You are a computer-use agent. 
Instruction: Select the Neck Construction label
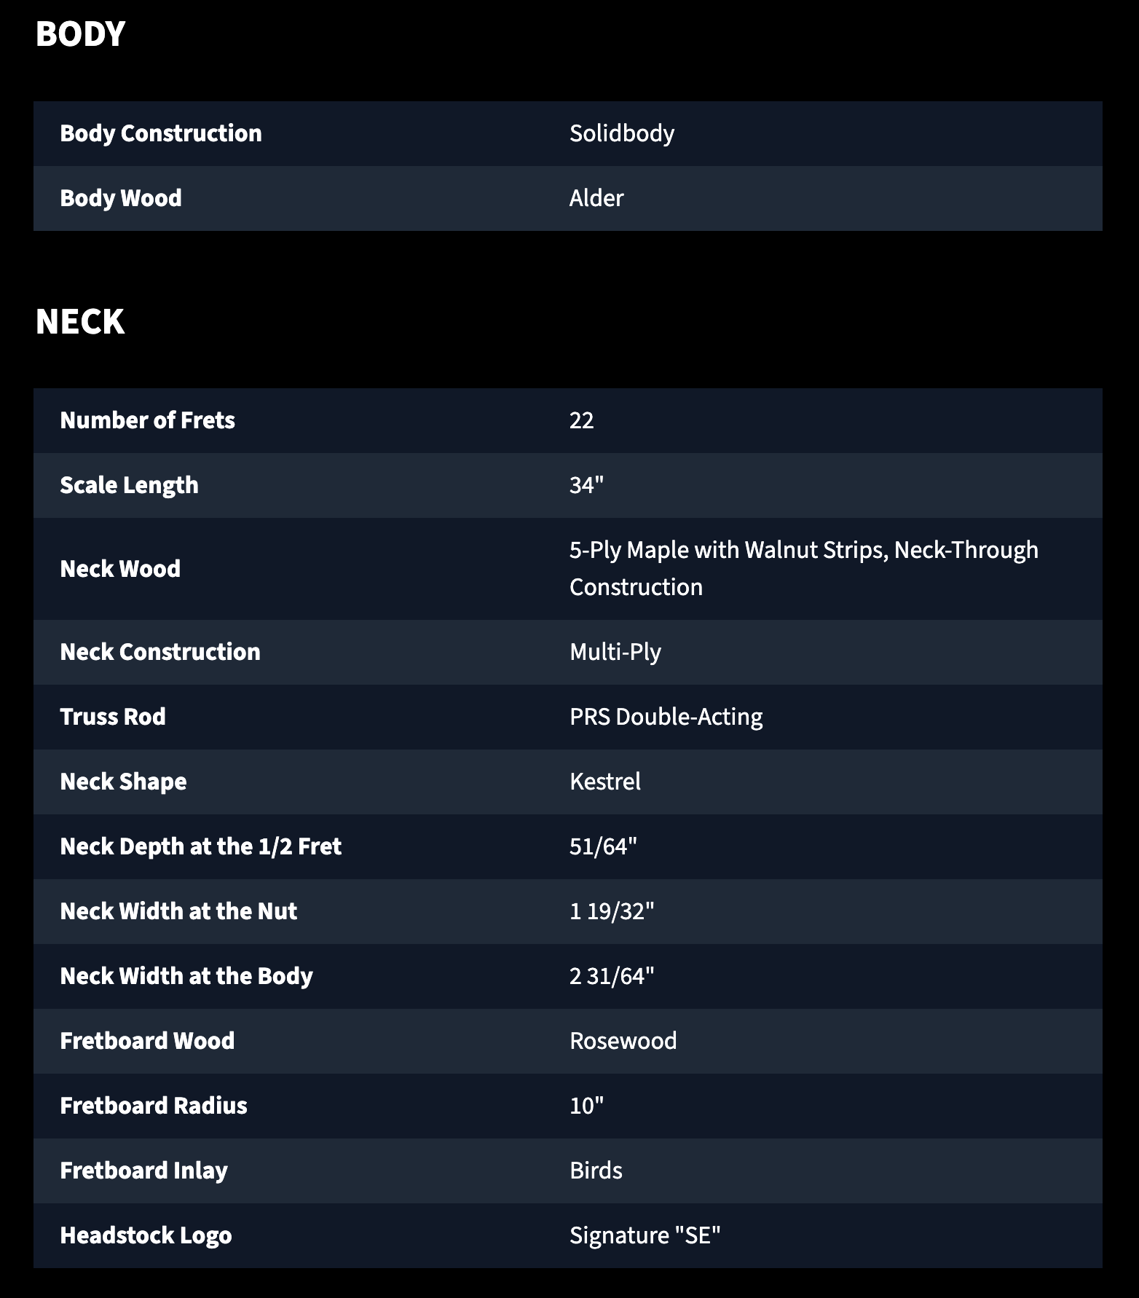point(160,652)
